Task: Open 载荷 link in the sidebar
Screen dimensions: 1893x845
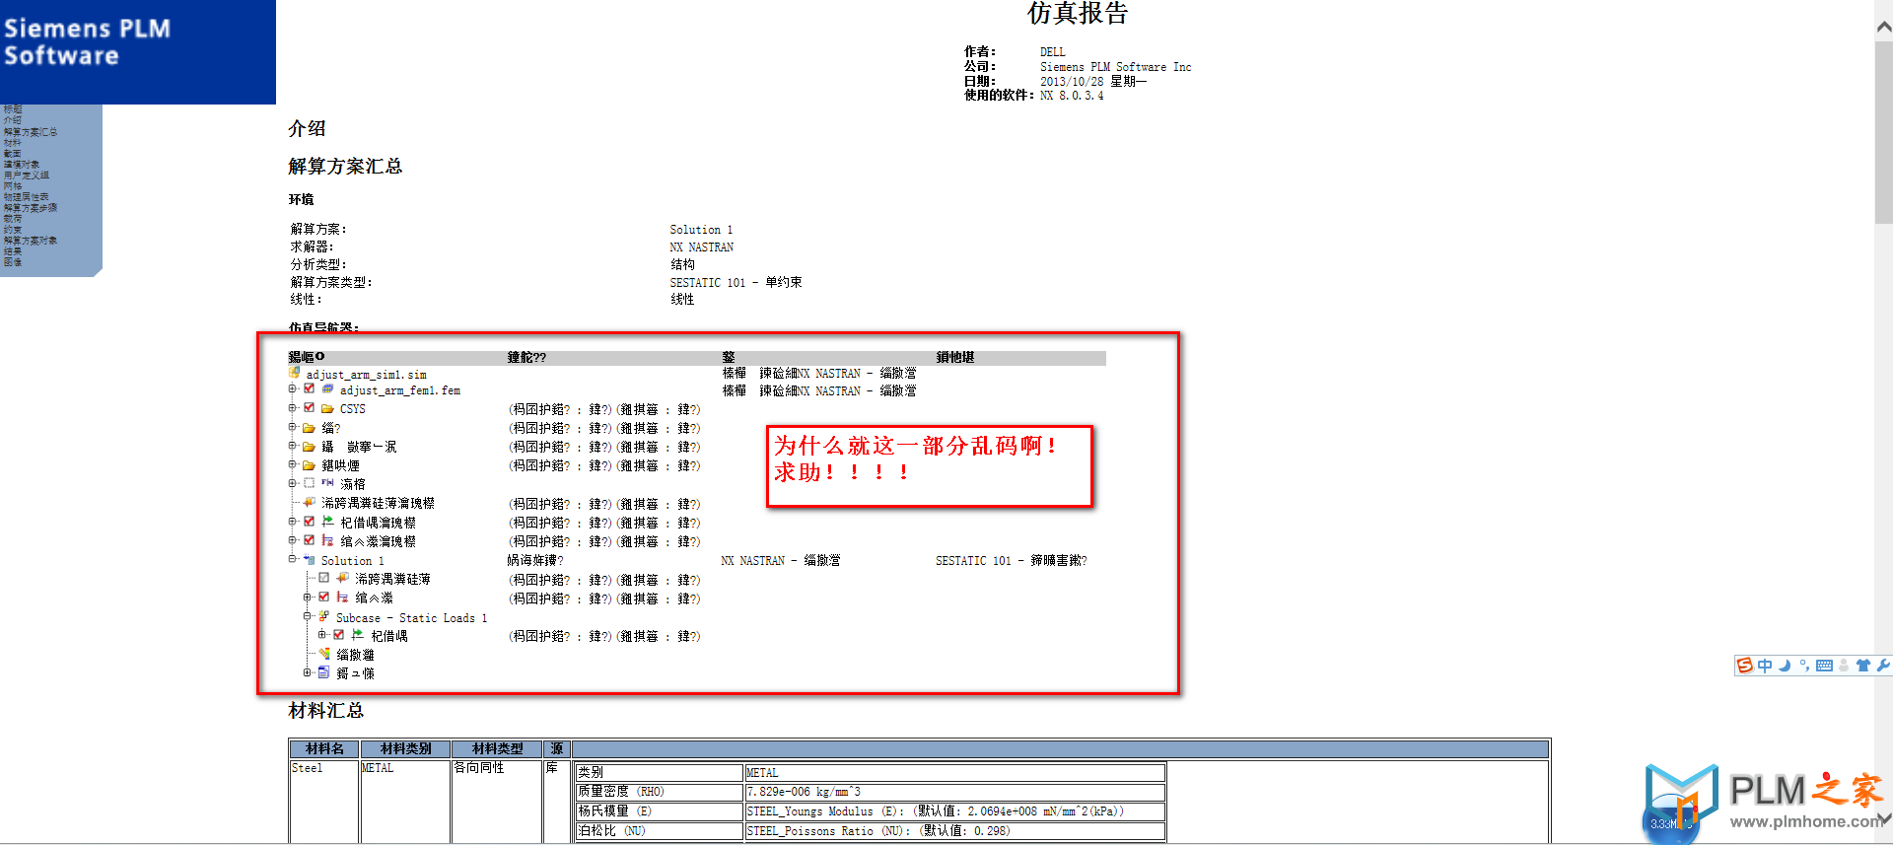Action: click(12, 218)
